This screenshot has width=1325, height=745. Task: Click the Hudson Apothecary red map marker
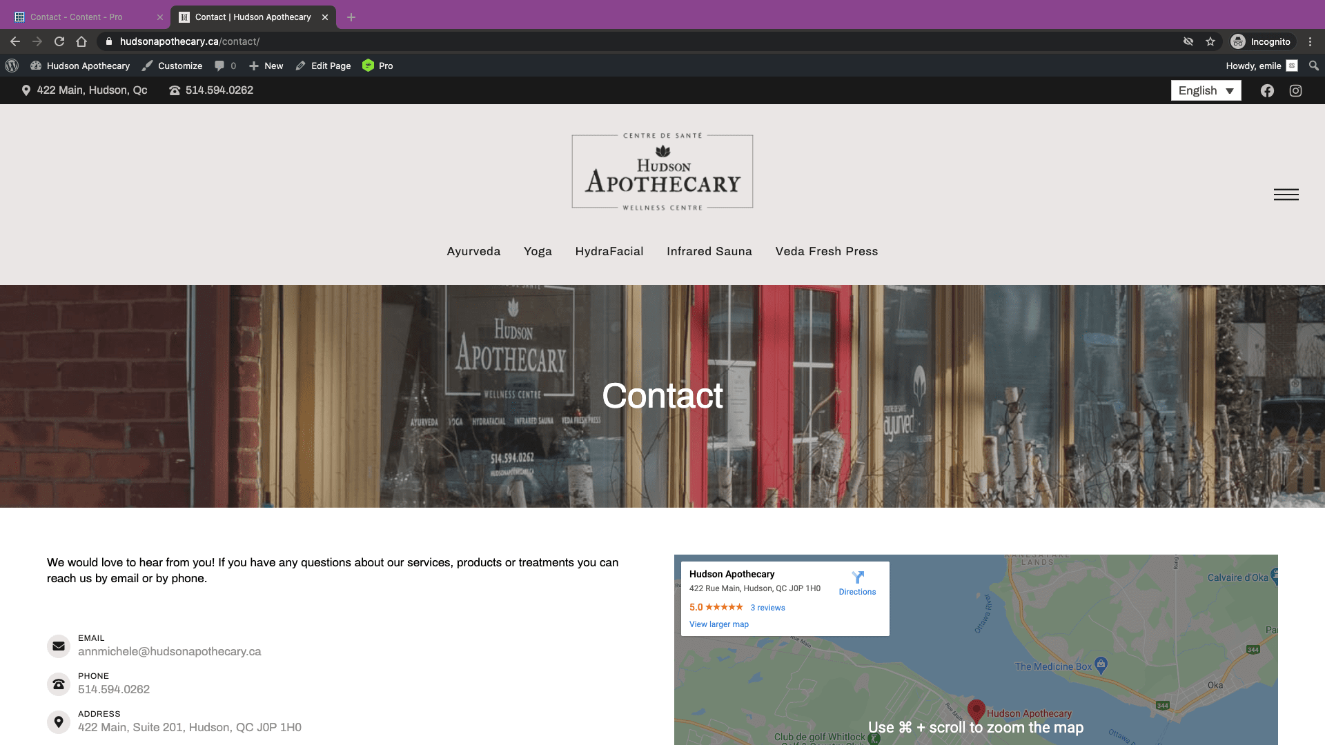(x=976, y=711)
